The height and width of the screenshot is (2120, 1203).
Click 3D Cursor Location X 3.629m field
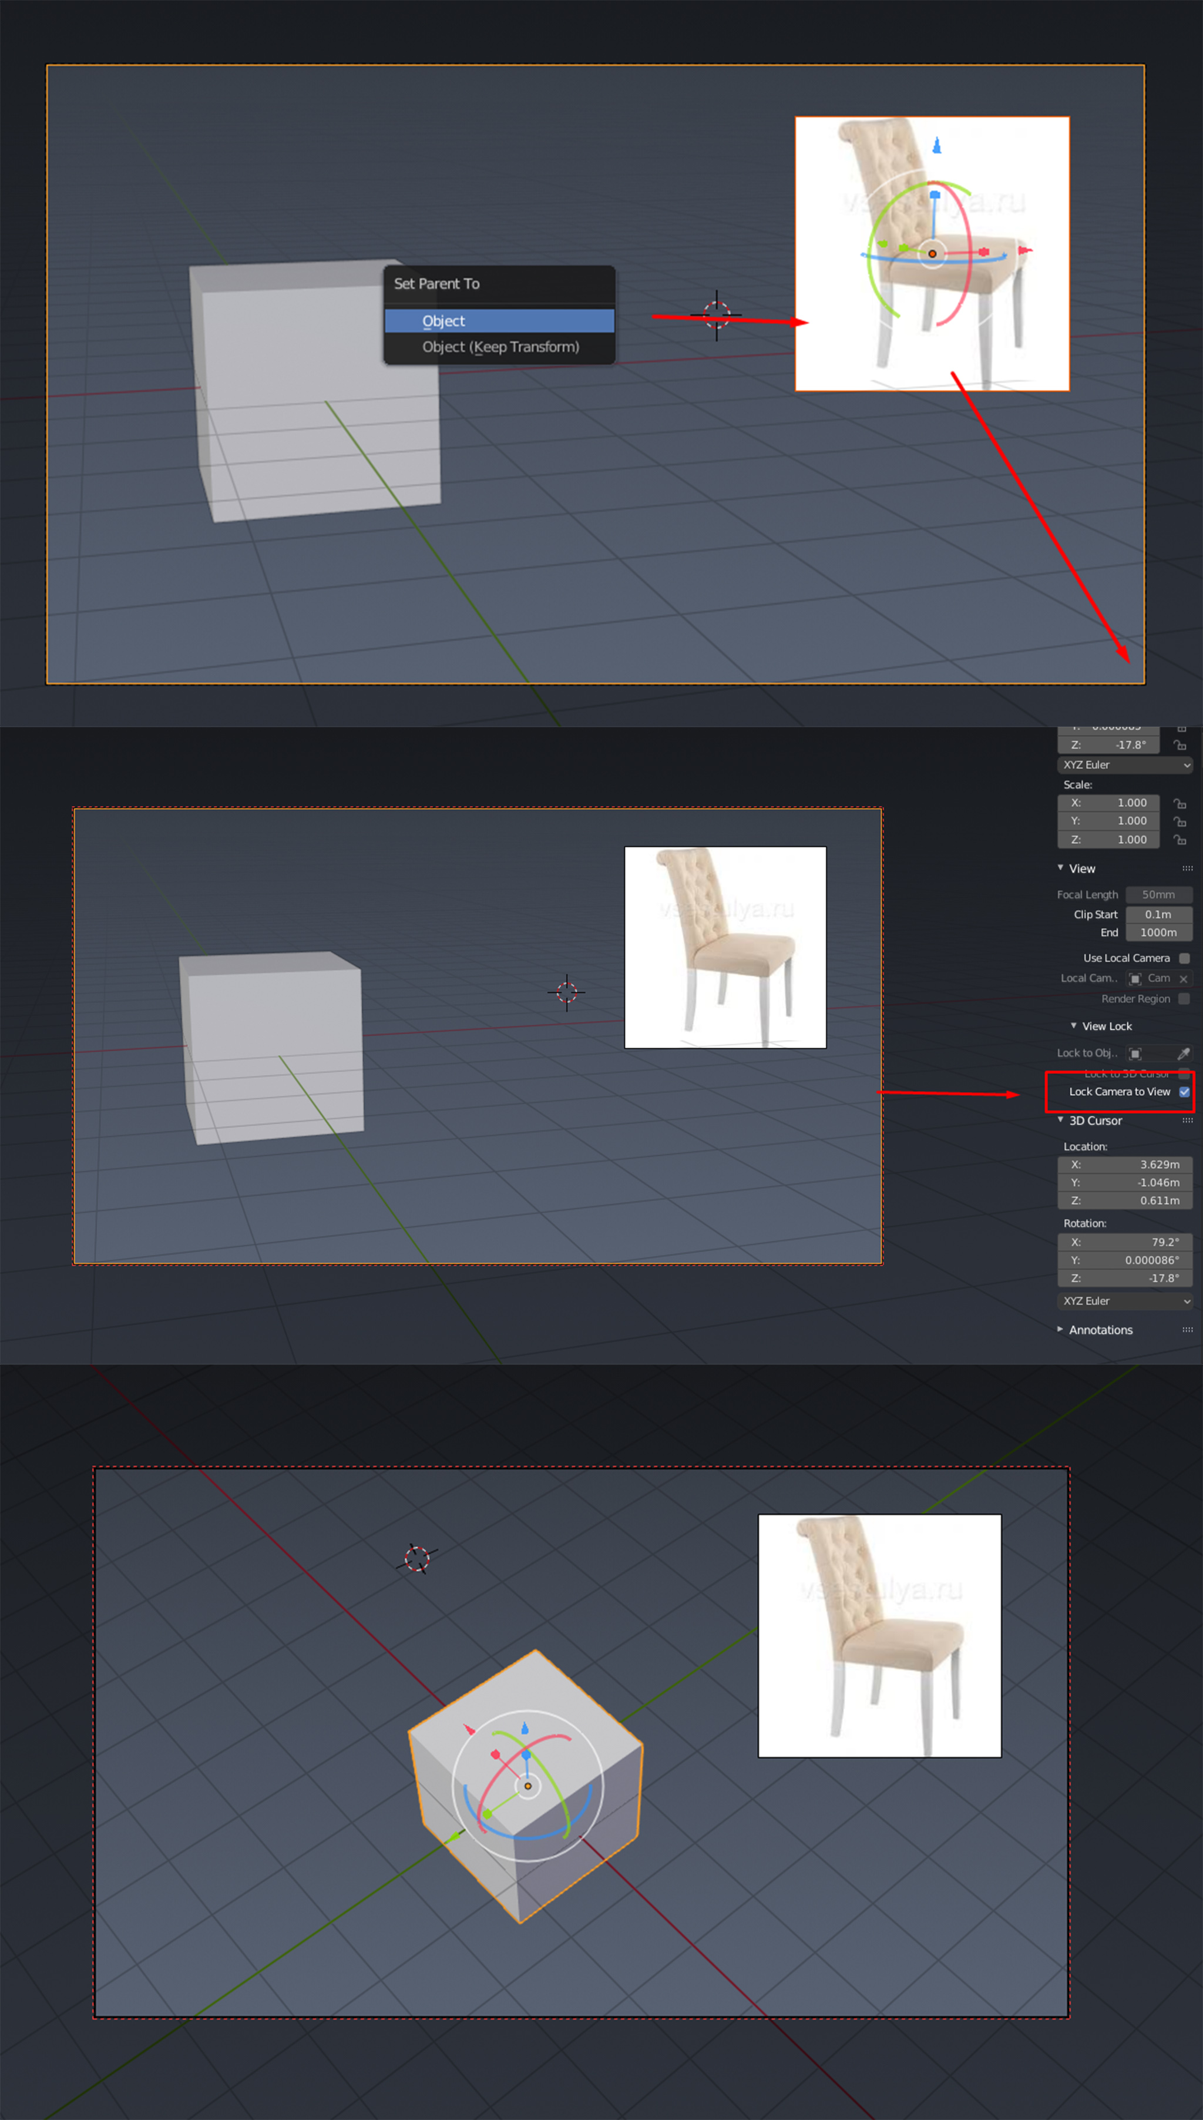click(x=1124, y=1165)
